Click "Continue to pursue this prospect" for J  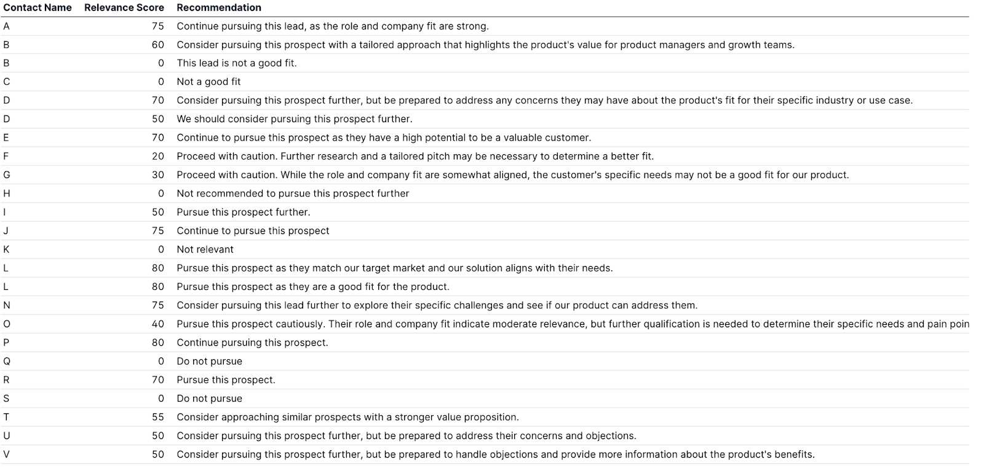coord(253,231)
